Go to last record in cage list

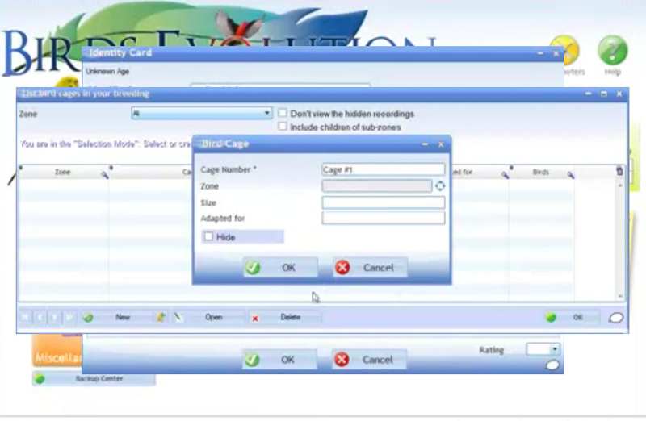tap(69, 317)
